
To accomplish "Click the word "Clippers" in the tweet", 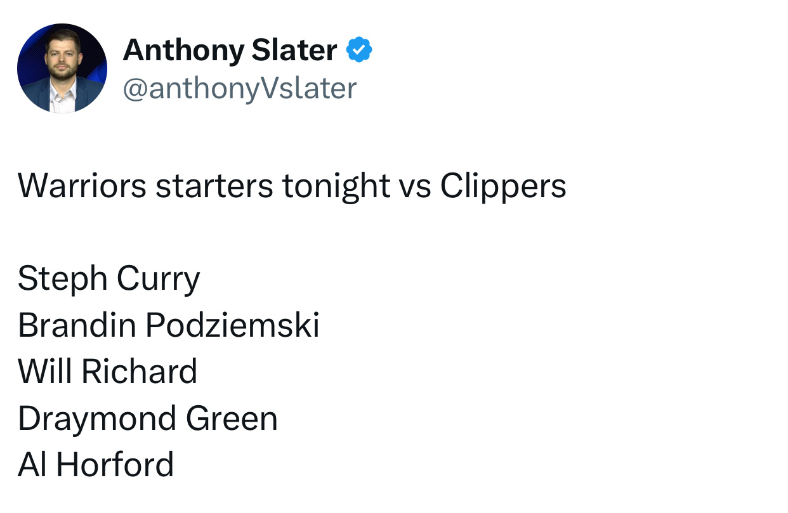I will click(x=502, y=186).
